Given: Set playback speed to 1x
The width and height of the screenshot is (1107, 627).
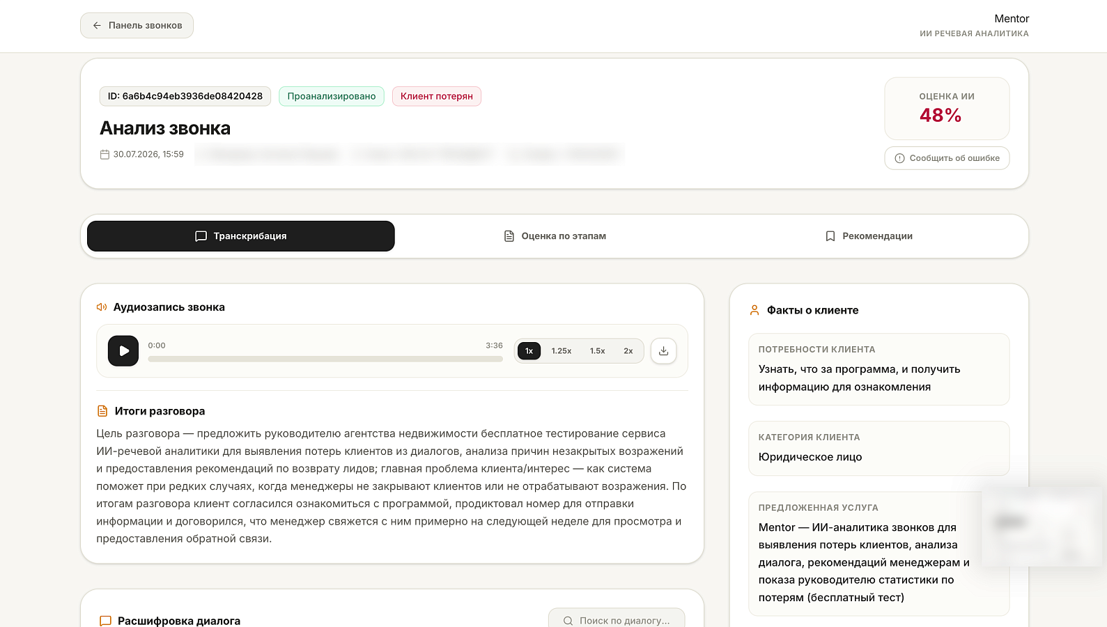Looking at the screenshot, I should click(529, 351).
